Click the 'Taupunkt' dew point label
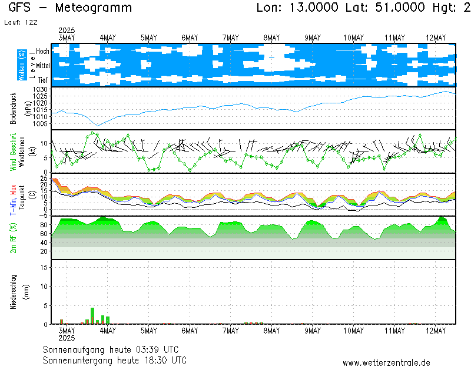This screenshot has width=471, height=367. coord(22,197)
